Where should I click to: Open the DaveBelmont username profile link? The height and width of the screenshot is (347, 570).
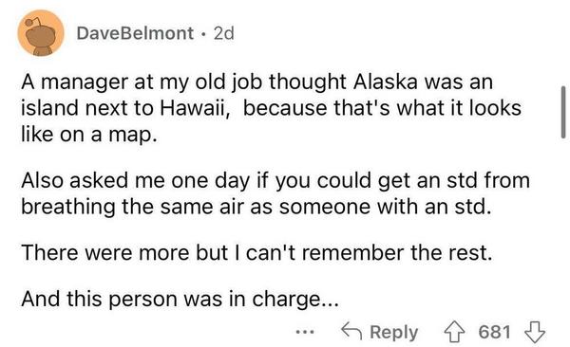pyautogui.click(x=135, y=33)
